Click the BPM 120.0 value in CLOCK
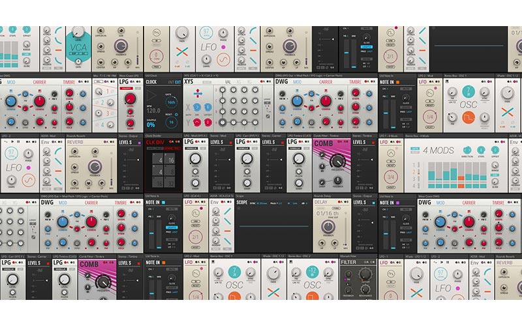The height and width of the screenshot is (326, 522). coord(153,110)
